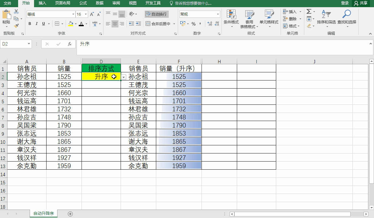Screen dimensions: 374x218
Task: Add a new sheet with the plus button
Action: (x=70, y=214)
